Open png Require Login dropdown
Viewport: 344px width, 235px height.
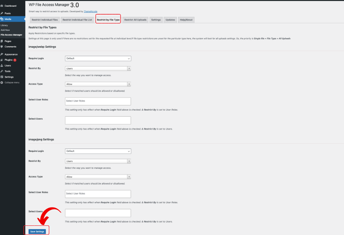tap(98, 151)
